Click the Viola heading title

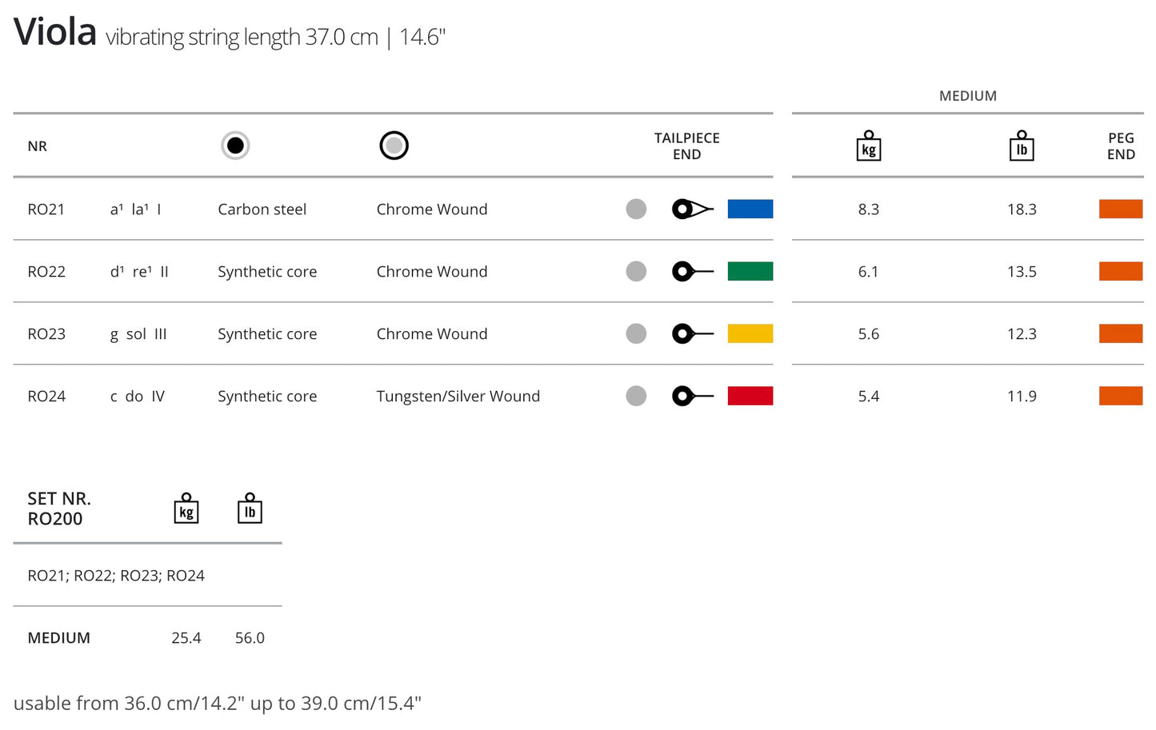[x=55, y=33]
